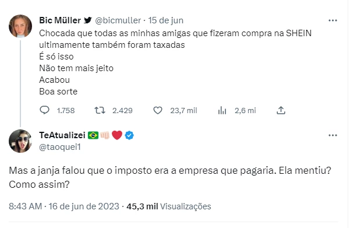Visit the @taoquei1 handle link

[x=60, y=147]
